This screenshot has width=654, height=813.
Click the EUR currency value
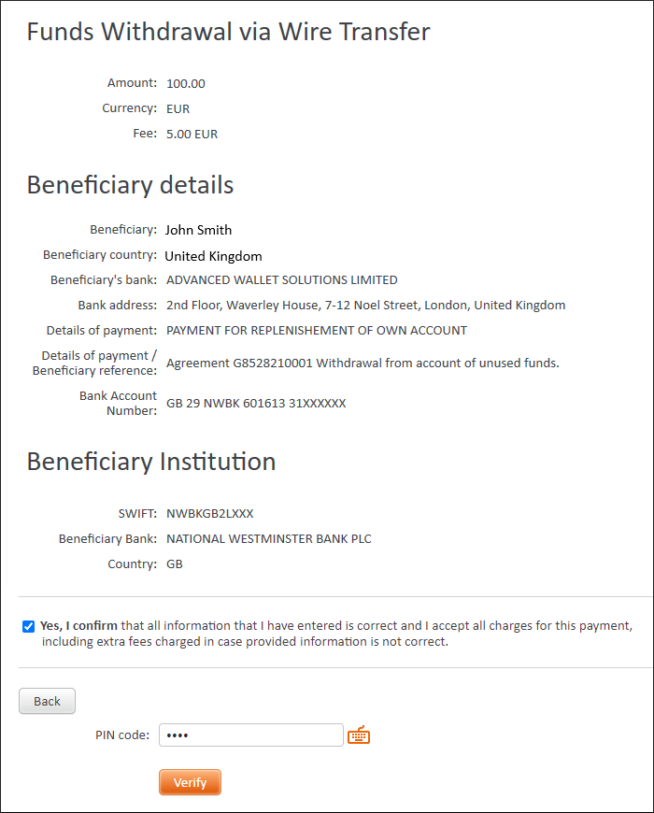178,109
